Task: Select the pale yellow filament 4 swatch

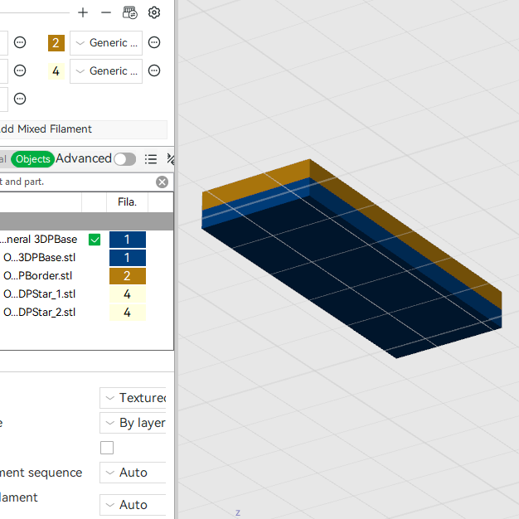Action: pos(56,71)
